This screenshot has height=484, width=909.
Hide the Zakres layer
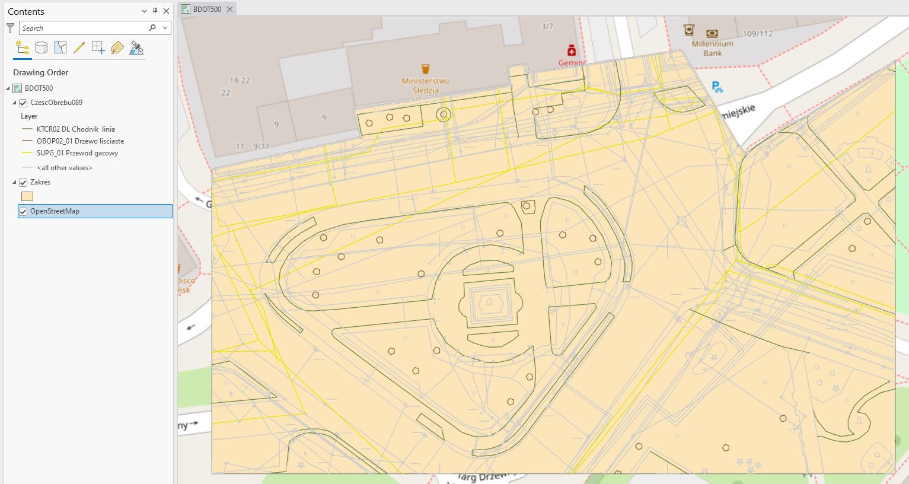[24, 183]
